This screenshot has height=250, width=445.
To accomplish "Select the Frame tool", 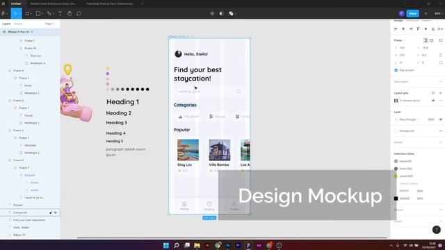I will [x=27, y=14].
